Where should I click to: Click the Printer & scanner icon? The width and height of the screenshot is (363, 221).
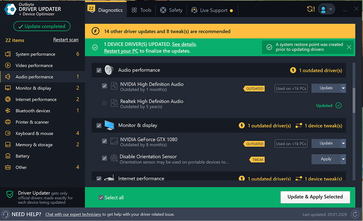click(x=8, y=122)
